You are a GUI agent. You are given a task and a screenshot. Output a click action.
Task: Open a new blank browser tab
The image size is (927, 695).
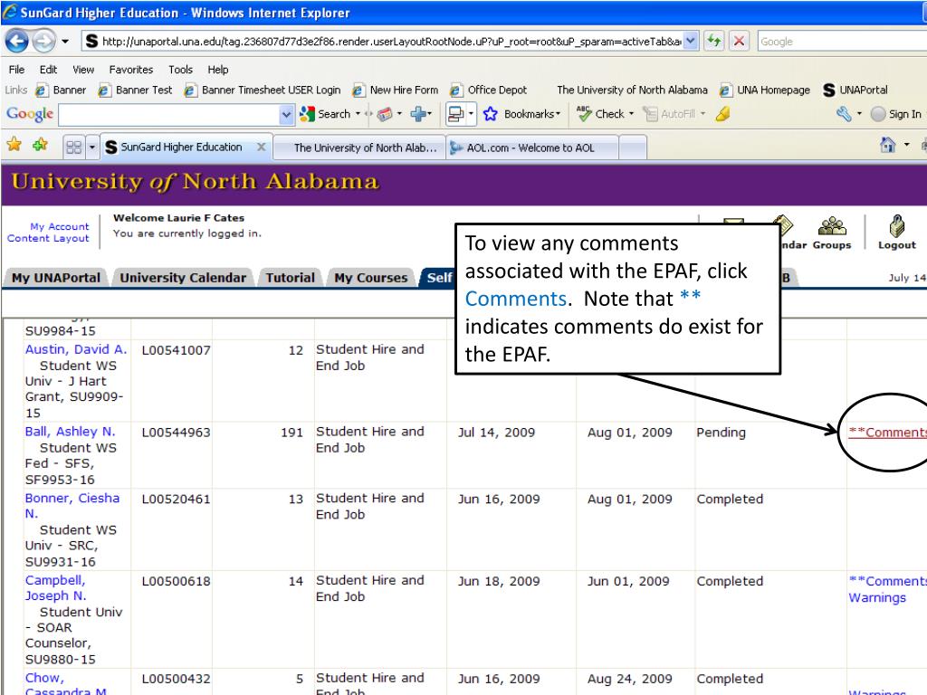[633, 148]
